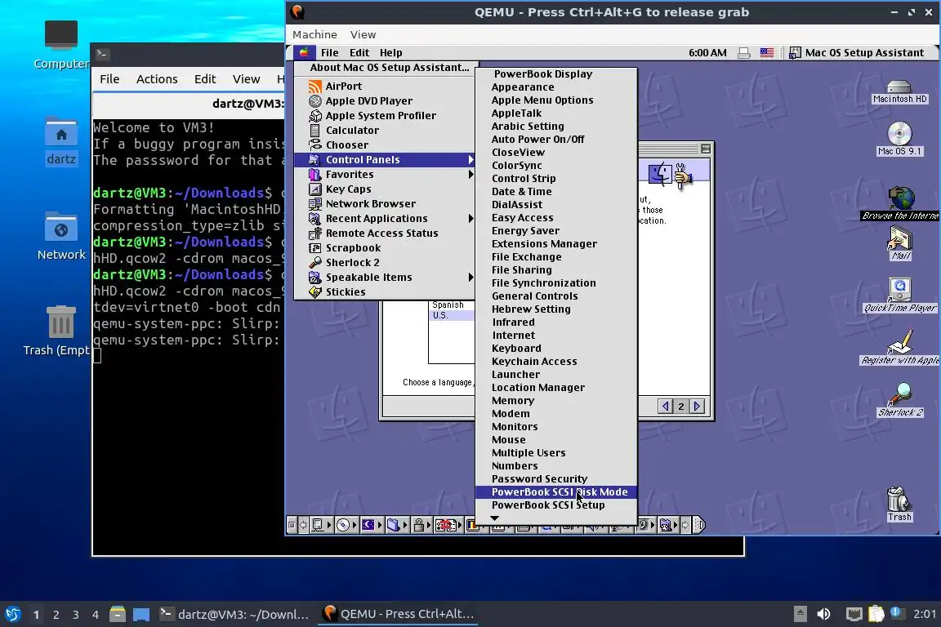Open the Mac OS Setup Assistant application menu
This screenshot has width=941, height=627.
(x=857, y=53)
